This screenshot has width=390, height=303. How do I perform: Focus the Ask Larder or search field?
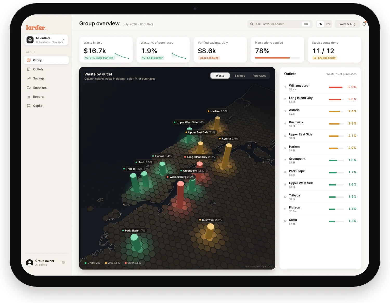tap(280, 24)
